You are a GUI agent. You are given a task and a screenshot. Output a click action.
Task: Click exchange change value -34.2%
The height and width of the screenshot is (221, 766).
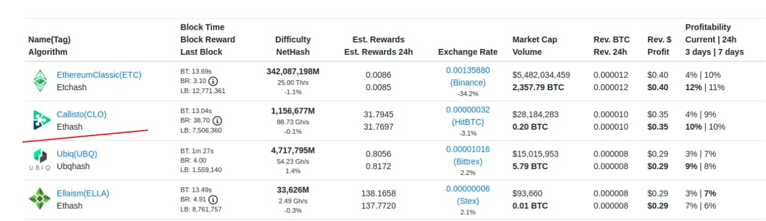coord(468,94)
